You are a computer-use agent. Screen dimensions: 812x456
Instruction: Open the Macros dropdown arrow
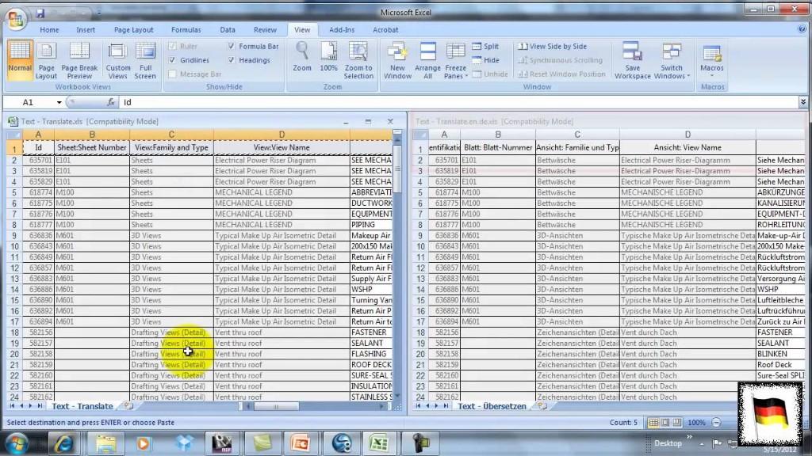point(711,75)
